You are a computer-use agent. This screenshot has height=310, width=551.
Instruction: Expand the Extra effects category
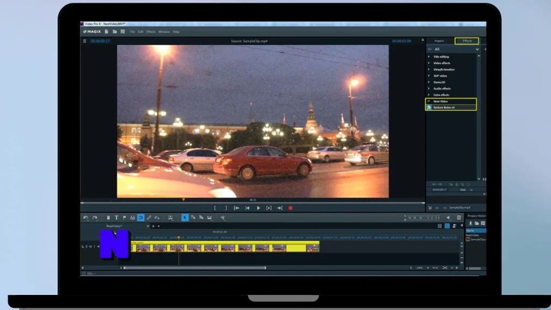point(429,95)
